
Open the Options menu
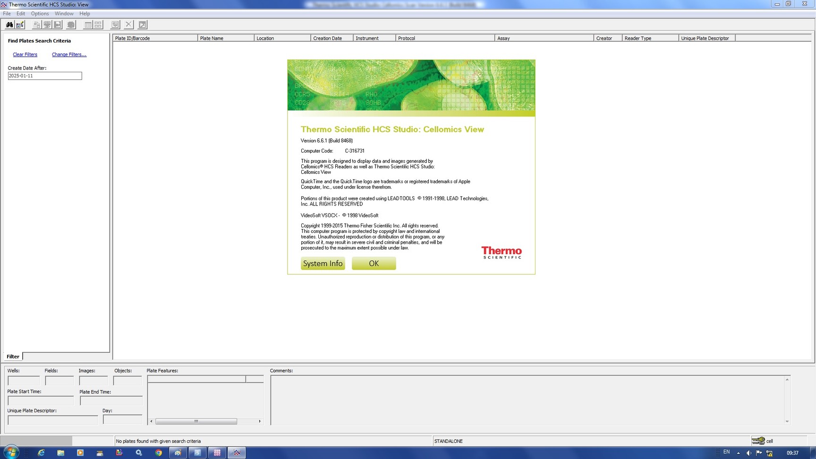tap(40, 14)
